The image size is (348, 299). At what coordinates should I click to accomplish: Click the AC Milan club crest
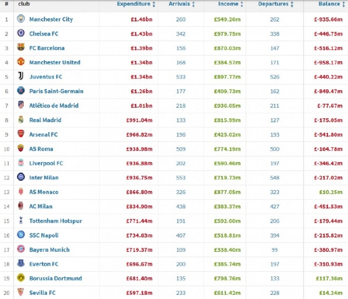pyautogui.click(x=21, y=206)
